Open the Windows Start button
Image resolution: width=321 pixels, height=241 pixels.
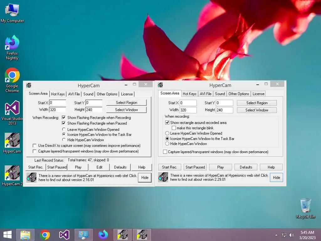pyautogui.click(x=8, y=235)
